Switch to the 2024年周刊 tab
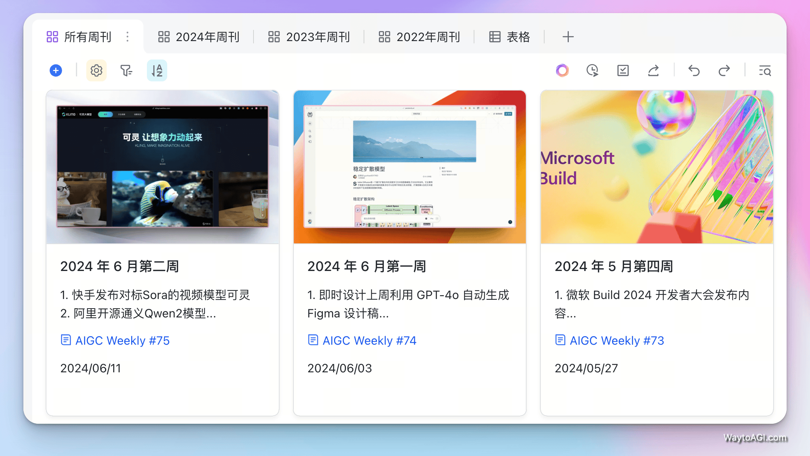The width and height of the screenshot is (810, 456). [199, 37]
